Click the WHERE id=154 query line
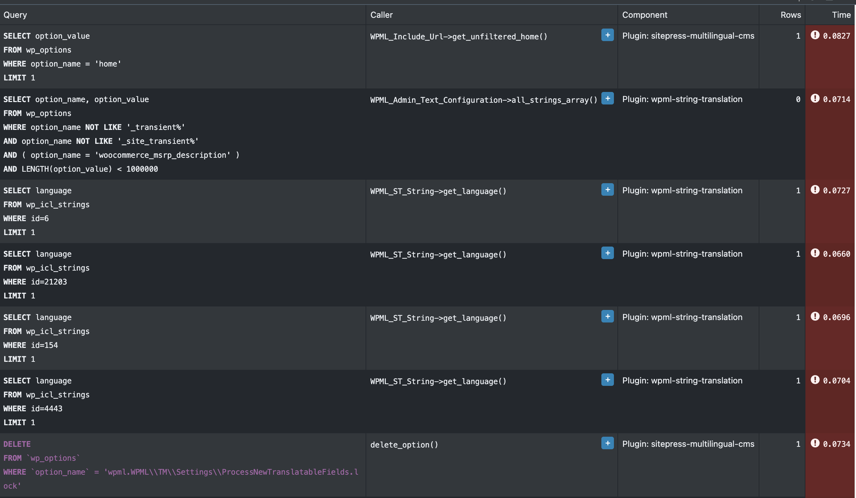 point(31,345)
